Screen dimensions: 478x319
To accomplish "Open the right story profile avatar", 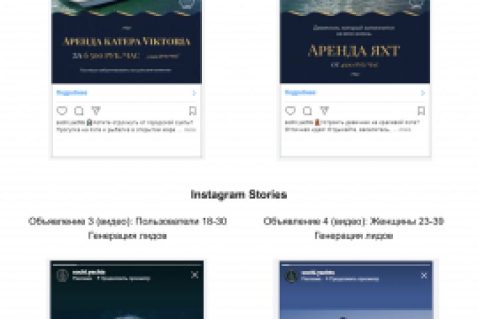I will click(291, 276).
